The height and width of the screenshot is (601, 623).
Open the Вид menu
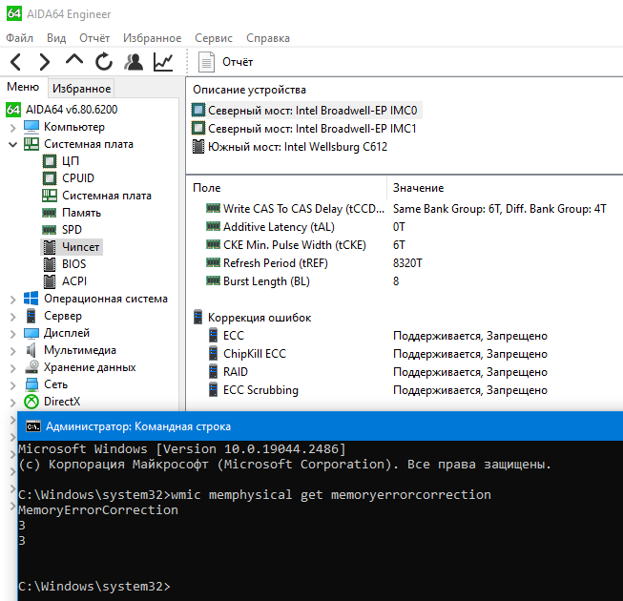56,38
